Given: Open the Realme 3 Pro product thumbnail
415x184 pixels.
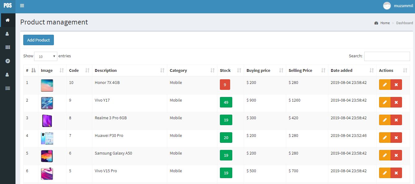Looking at the screenshot, I should coord(47,121).
